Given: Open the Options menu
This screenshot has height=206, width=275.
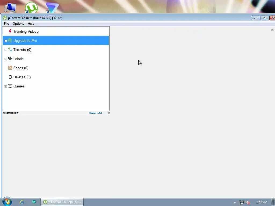Looking at the screenshot, I should pos(18,24).
